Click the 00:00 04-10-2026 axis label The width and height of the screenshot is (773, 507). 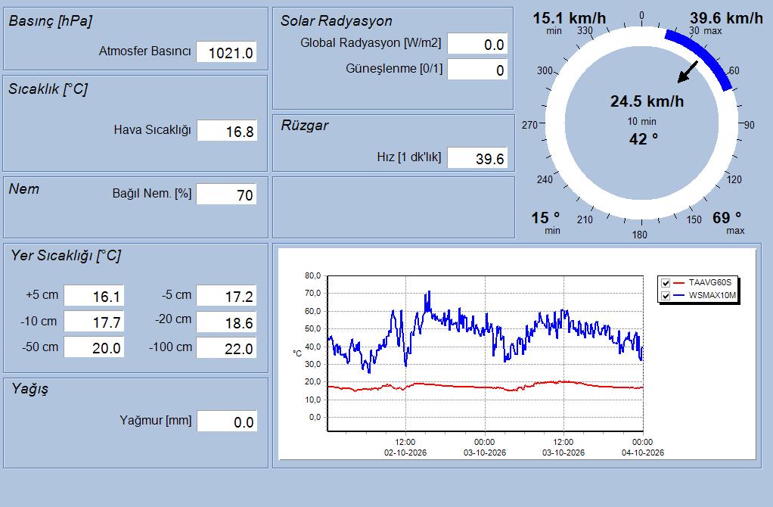(x=643, y=447)
